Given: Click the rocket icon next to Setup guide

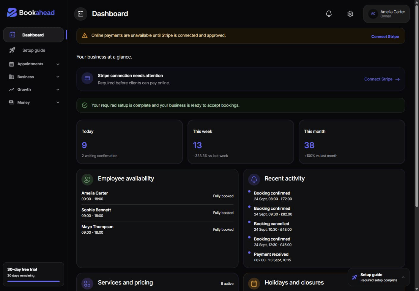Looking at the screenshot, I should click(12, 50).
